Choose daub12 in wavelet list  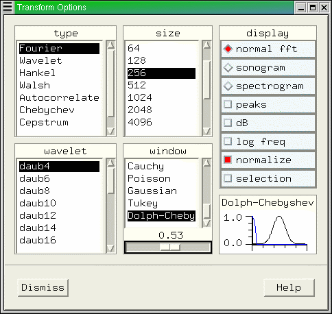pos(59,216)
